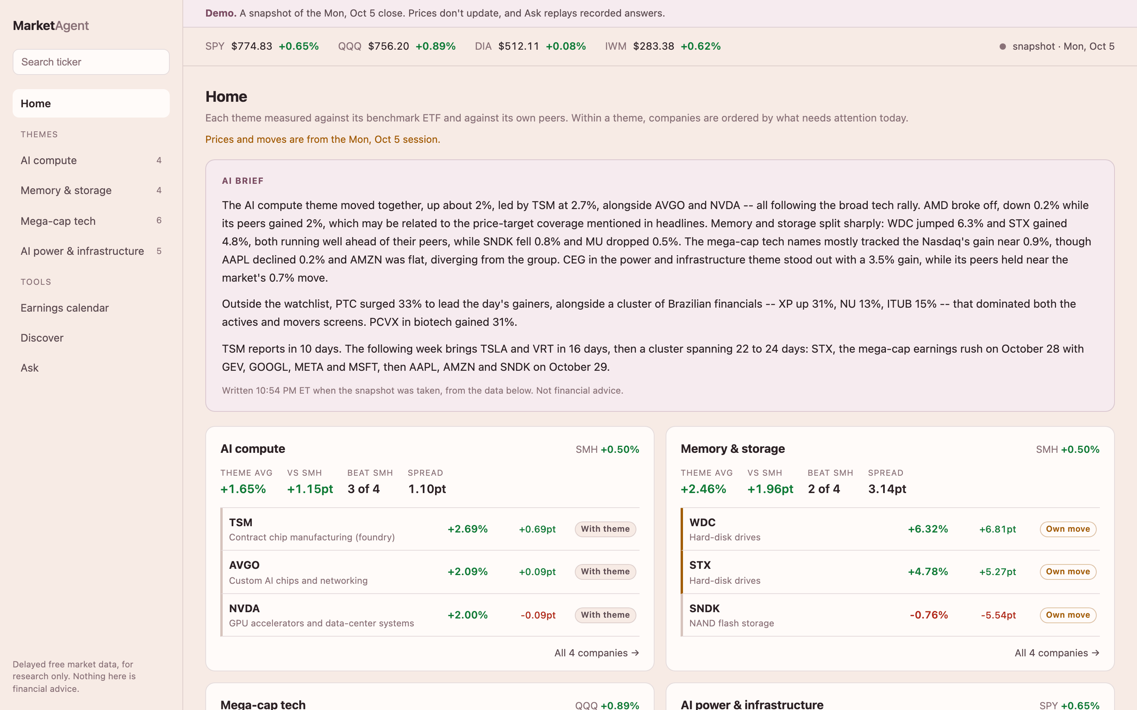Open the Ask tool
This screenshot has height=710, width=1137.
click(x=91, y=368)
